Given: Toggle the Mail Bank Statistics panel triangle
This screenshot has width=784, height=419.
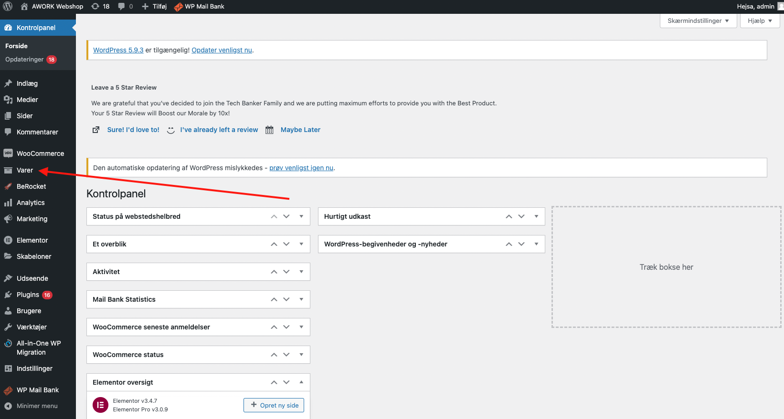Looking at the screenshot, I should tap(301, 299).
